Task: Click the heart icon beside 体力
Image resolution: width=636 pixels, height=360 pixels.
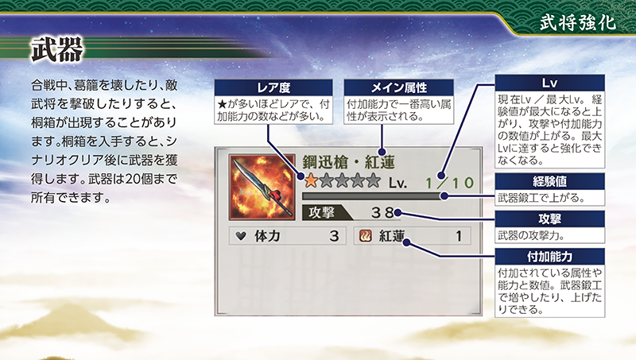Action: (241, 235)
